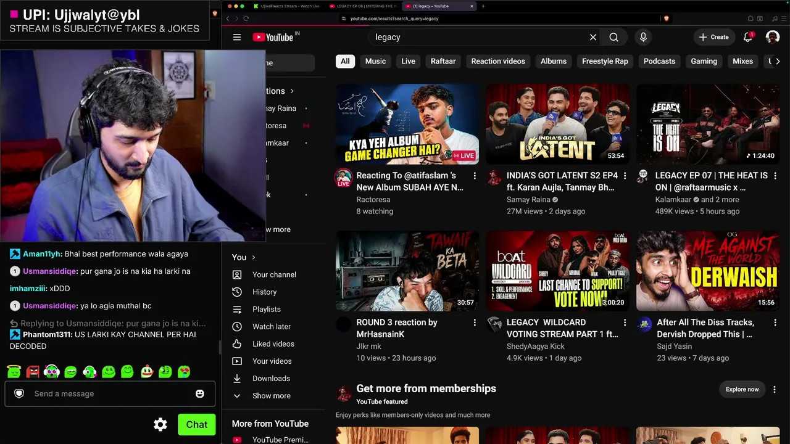The height and width of the screenshot is (444, 790).
Task: Open Your channel in sidebar
Action: pos(274,274)
